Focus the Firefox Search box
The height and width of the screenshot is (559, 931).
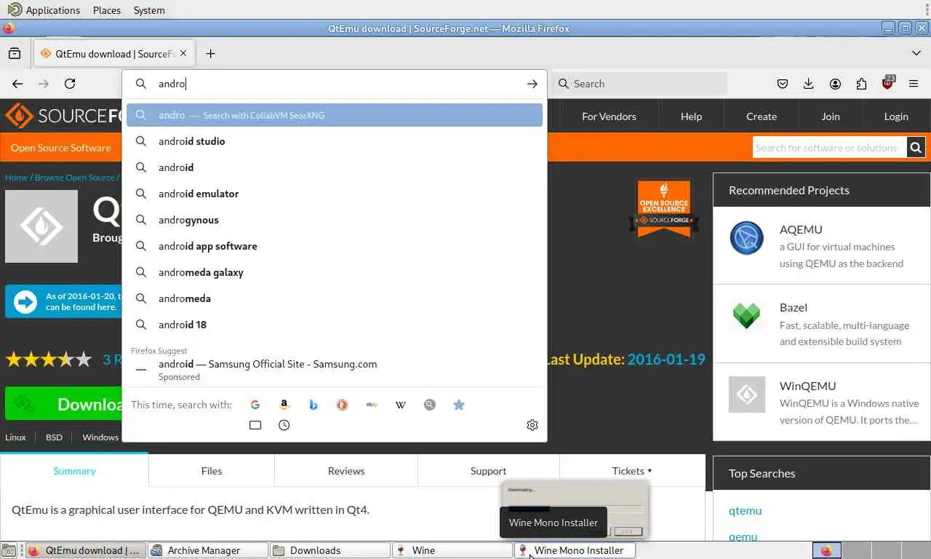point(639,84)
